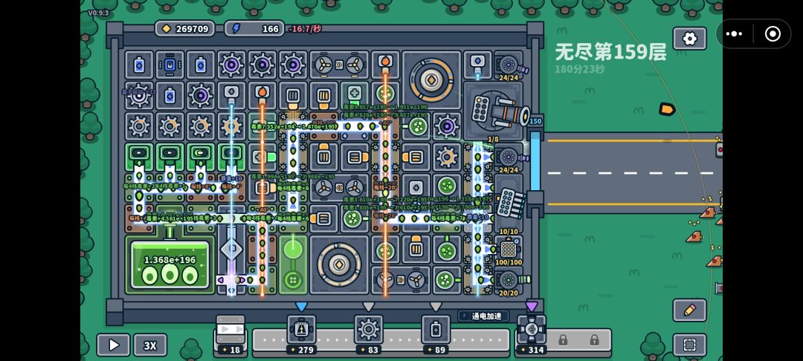
Task: Select the blue battery core module tile
Action: [x=170, y=65]
